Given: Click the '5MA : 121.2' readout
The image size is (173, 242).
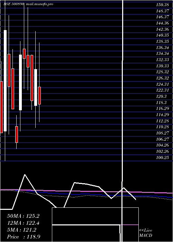Looking at the screenshot, I should [22, 230].
